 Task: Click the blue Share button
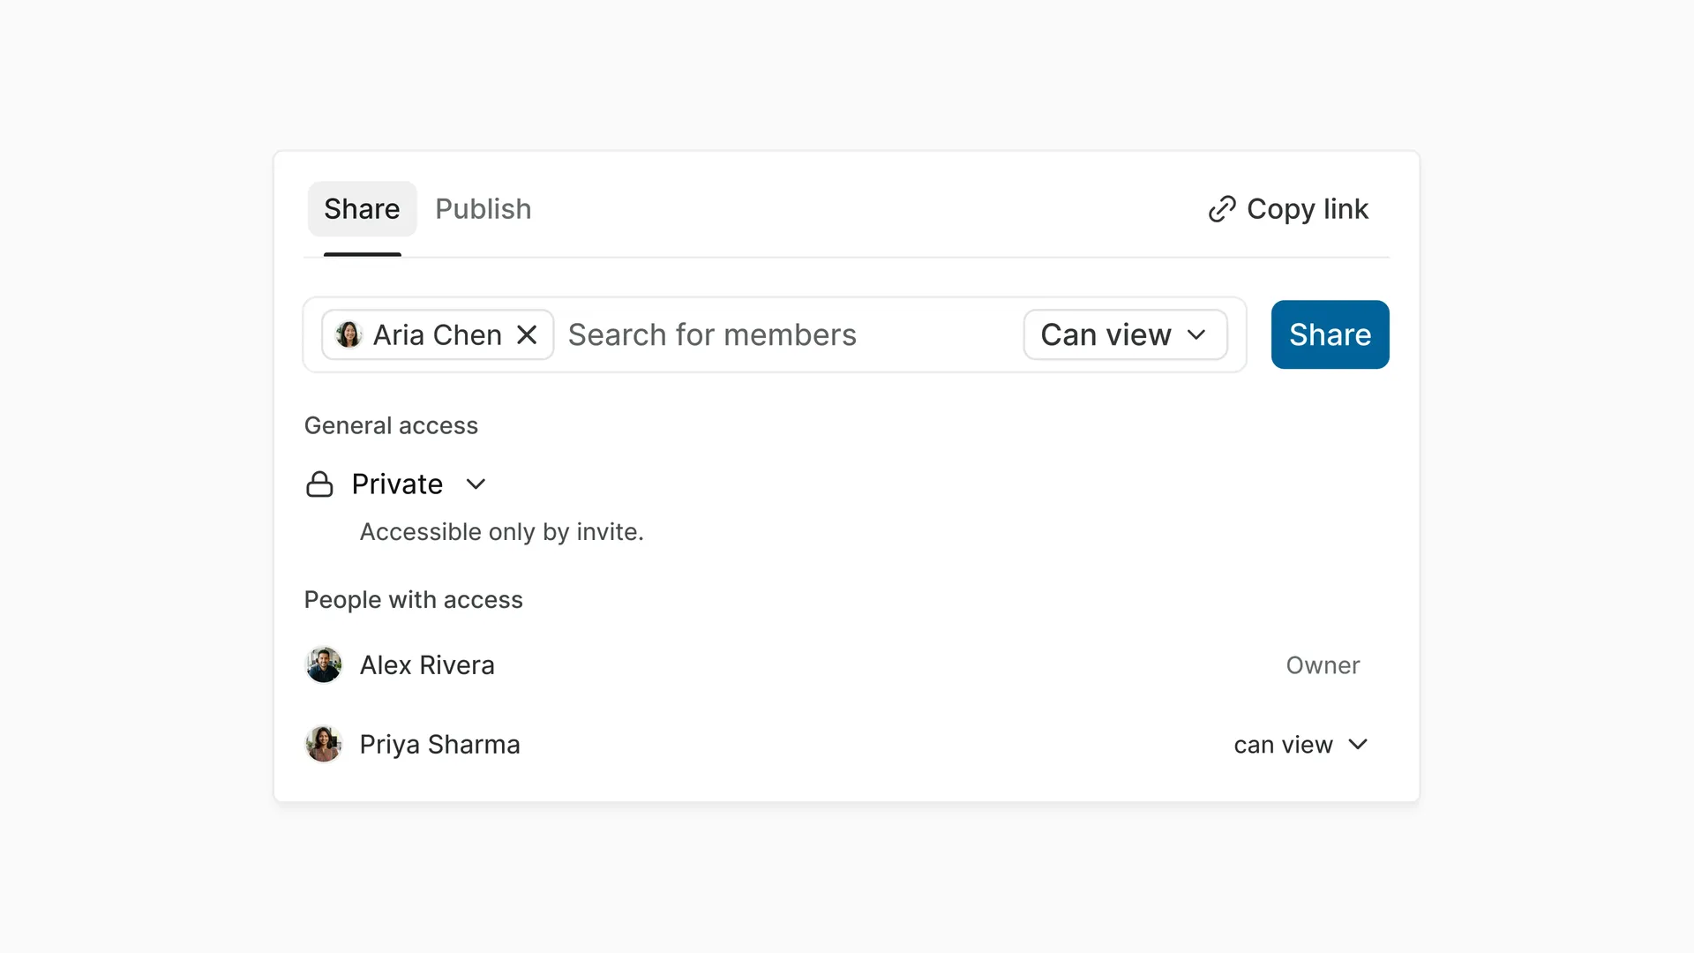click(x=1330, y=334)
